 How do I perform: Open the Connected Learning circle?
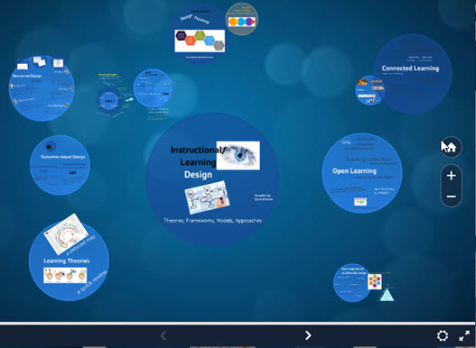click(412, 74)
